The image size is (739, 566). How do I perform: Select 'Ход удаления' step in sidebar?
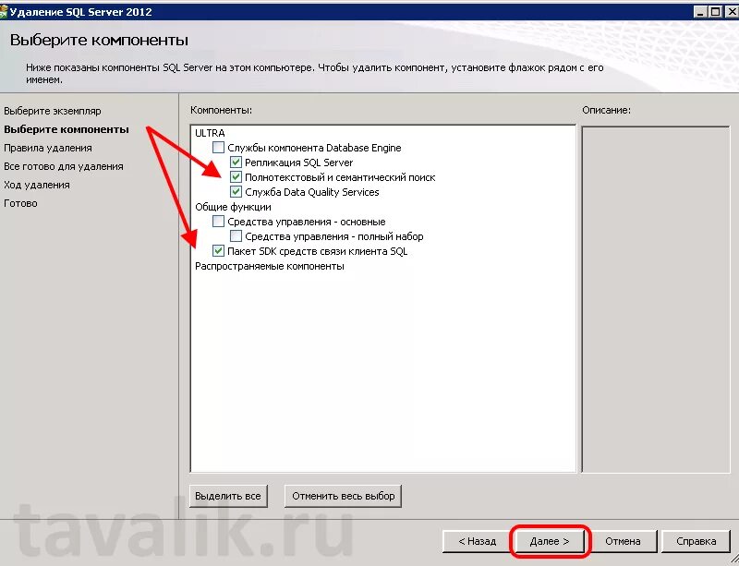click(x=37, y=185)
